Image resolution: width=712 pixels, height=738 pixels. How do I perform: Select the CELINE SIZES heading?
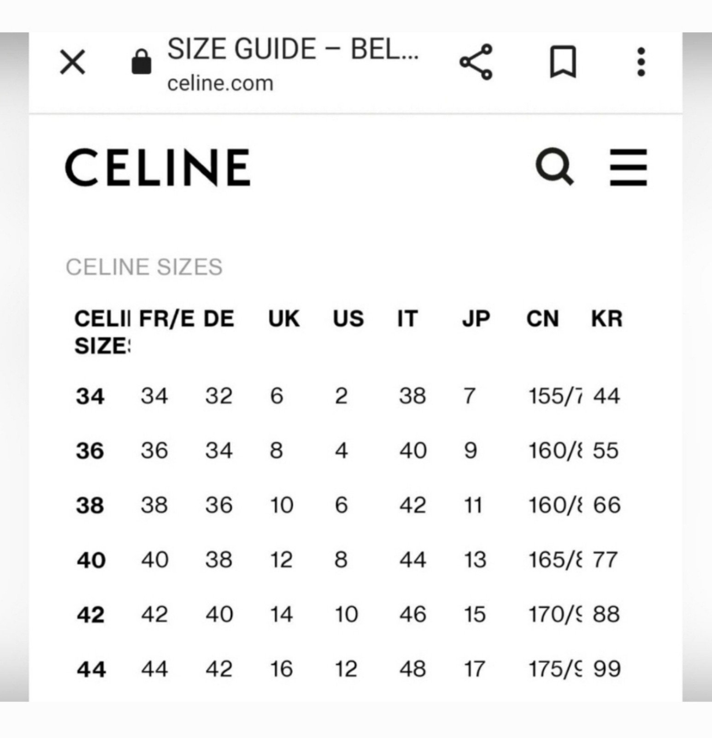(144, 267)
